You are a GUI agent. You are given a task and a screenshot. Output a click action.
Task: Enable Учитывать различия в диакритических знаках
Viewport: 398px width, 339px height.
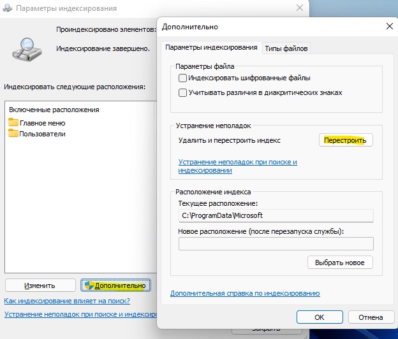[x=182, y=92]
